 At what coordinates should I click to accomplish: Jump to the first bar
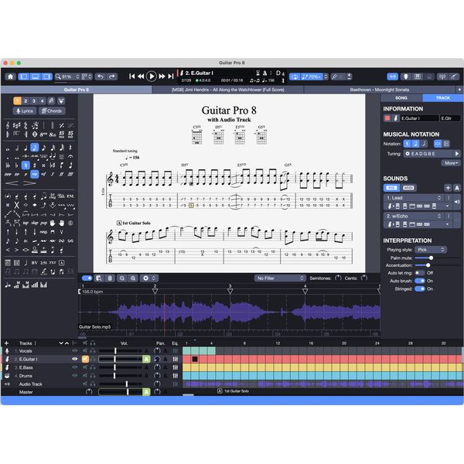[x=131, y=77]
